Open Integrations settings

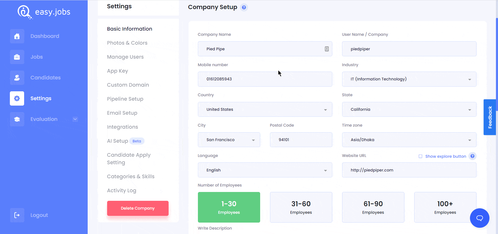point(122,127)
